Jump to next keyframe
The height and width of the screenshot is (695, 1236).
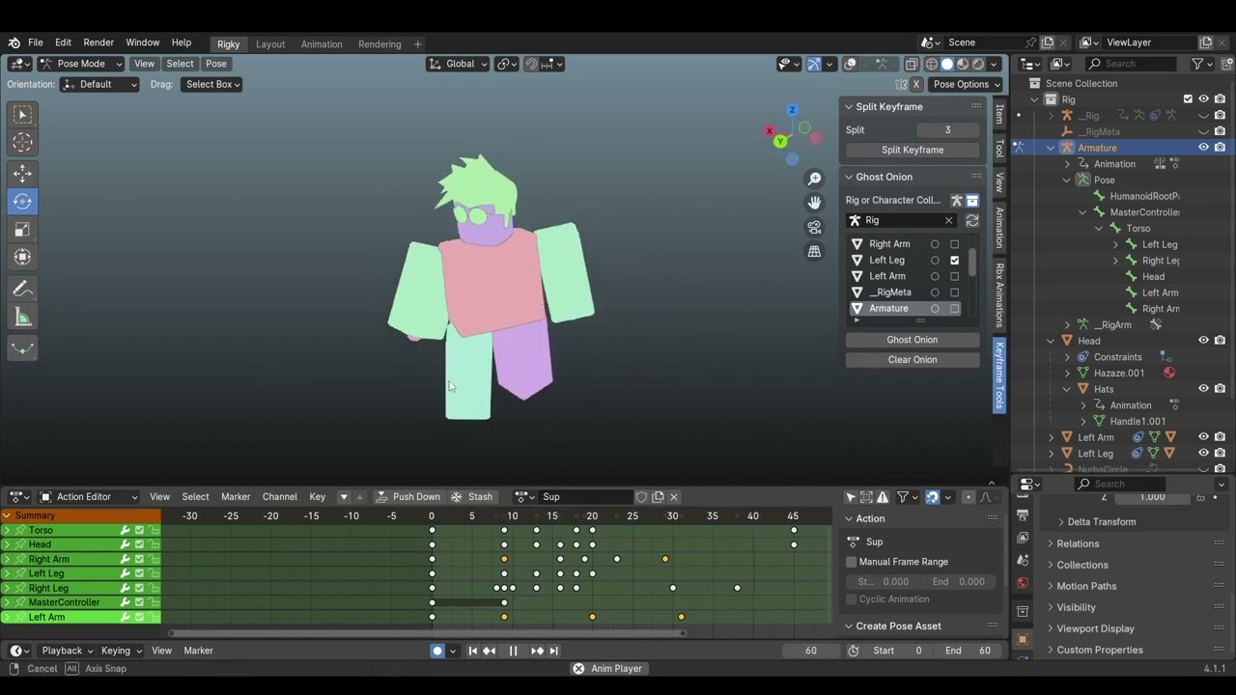(x=537, y=651)
